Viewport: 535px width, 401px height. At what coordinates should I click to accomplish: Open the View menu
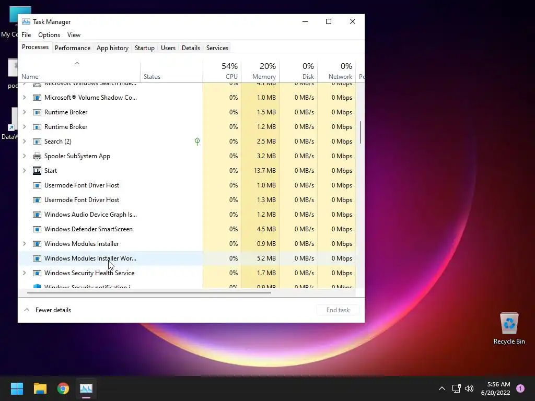click(74, 35)
